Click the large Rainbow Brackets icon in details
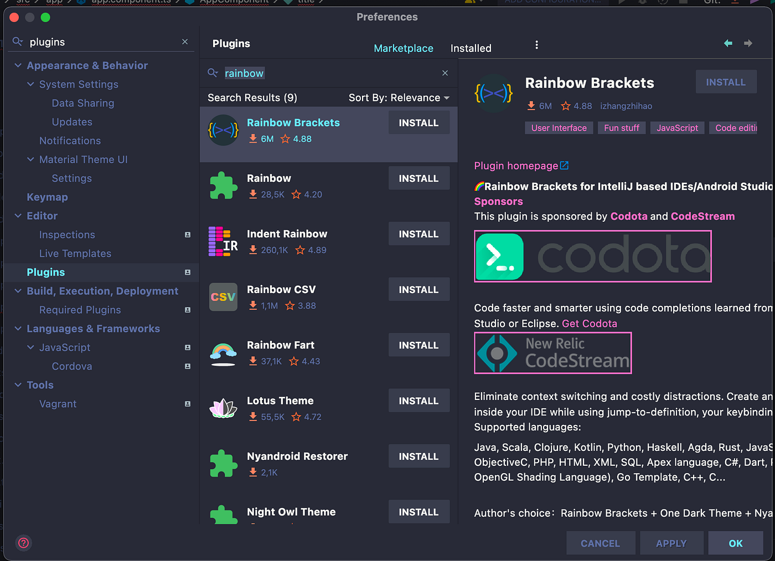 [x=494, y=94]
